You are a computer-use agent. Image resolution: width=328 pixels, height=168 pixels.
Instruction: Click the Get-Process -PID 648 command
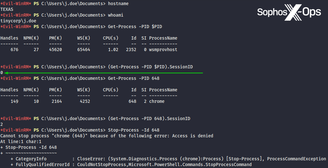point(133,78)
